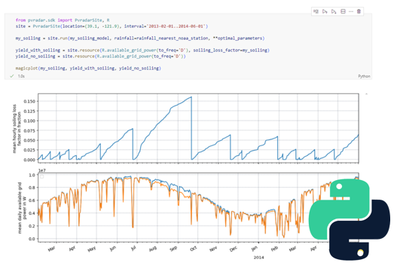Collapse output using small caret beside upper chart

366,93
